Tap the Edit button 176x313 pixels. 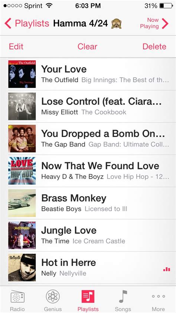tap(16, 47)
